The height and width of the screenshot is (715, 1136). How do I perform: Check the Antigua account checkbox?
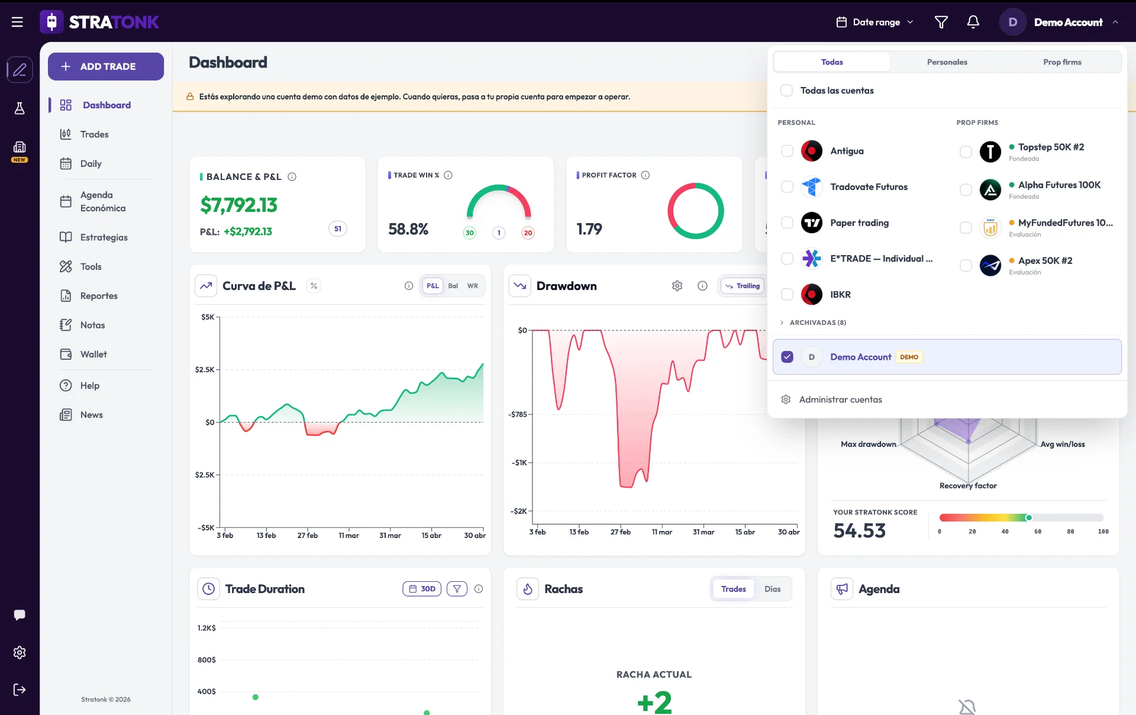787,151
